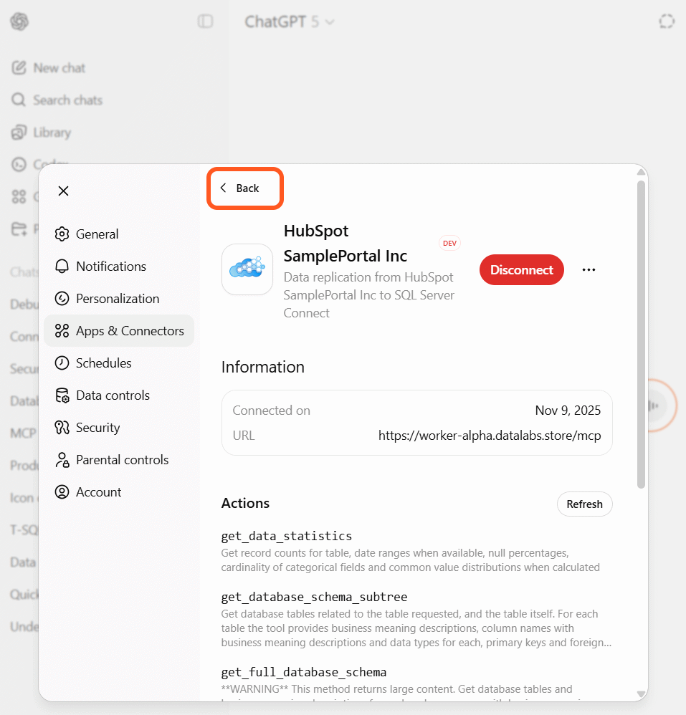Screen dimensions: 686x715
Task: Go Back to the connectors list
Action: coord(244,188)
